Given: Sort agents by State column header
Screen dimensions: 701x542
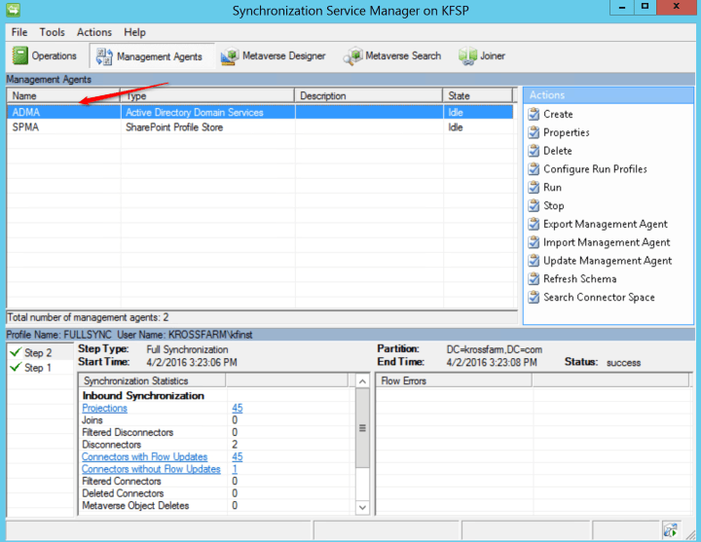Looking at the screenshot, I should (477, 95).
